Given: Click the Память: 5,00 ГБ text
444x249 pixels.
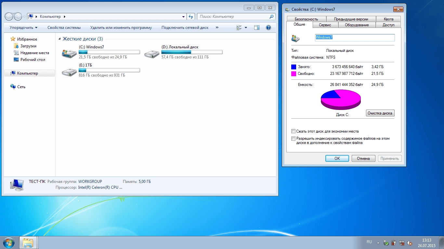Looking at the screenshot, I should [x=137, y=182].
